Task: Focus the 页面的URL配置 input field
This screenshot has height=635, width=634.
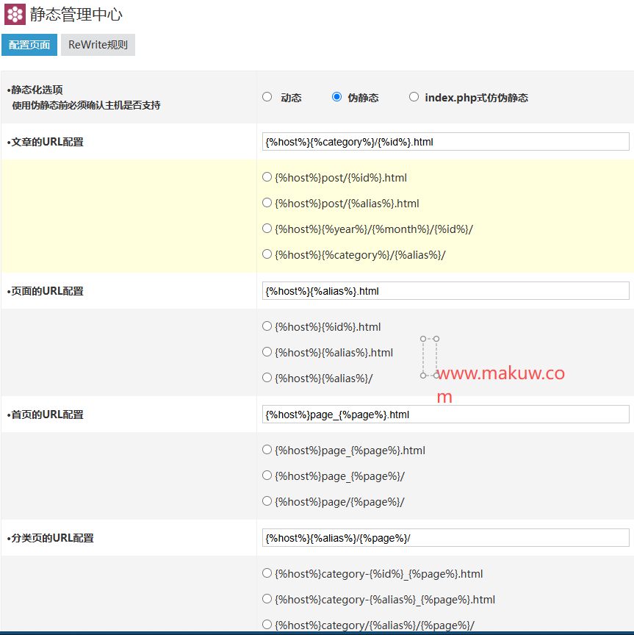Action: (445, 291)
